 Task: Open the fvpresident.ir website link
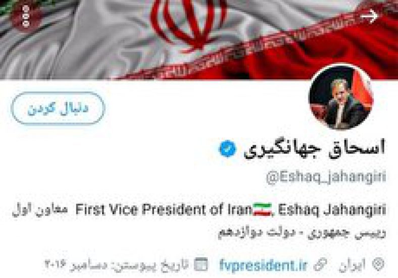click(x=263, y=265)
